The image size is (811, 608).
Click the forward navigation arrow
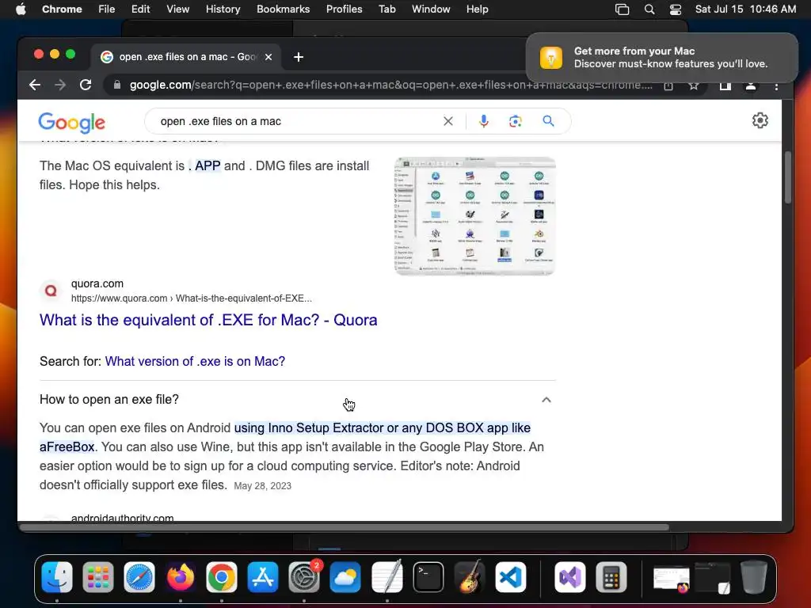click(60, 85)
